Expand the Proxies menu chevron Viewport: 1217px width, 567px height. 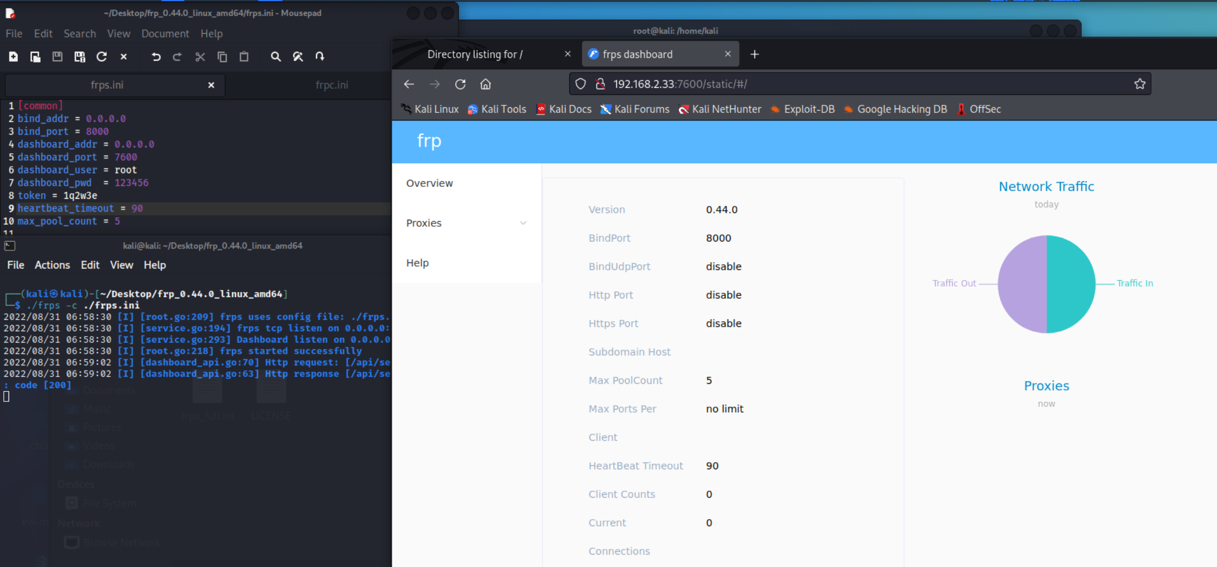coord(523,223)
